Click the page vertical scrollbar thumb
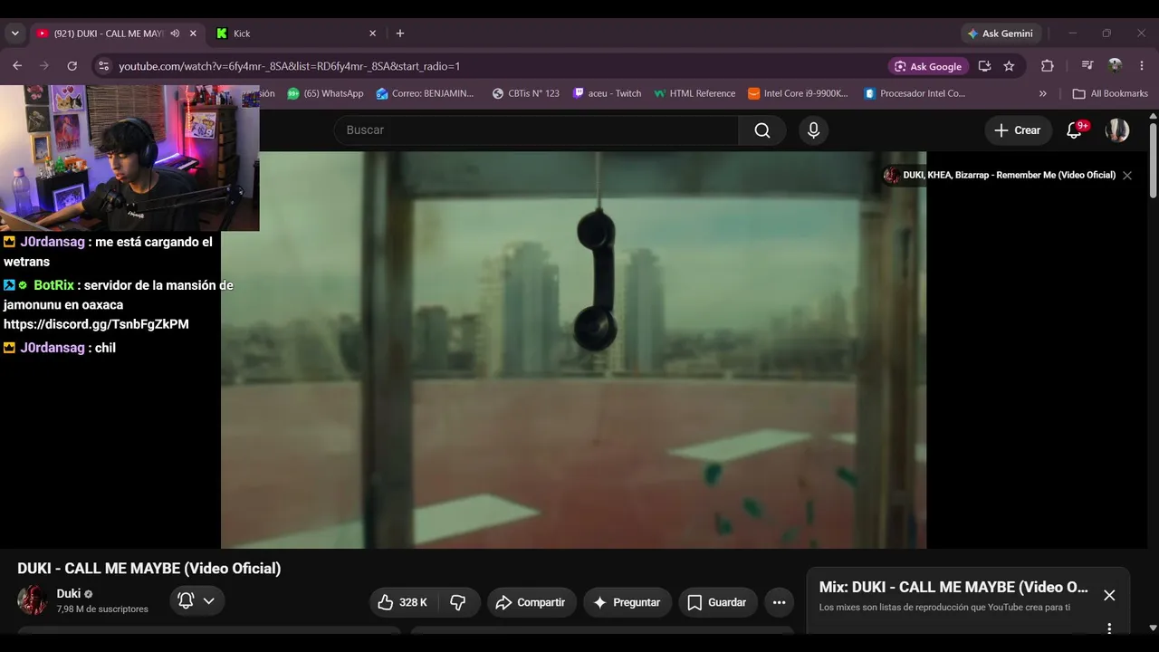 tap(1153, 160)
